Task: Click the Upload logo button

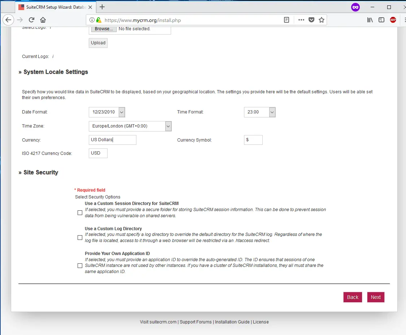Action: [x=98, y=43]
